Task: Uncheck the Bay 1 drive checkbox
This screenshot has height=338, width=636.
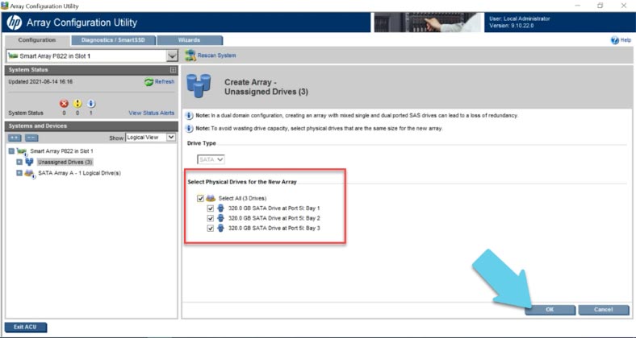Action: (x=210, y=208)
